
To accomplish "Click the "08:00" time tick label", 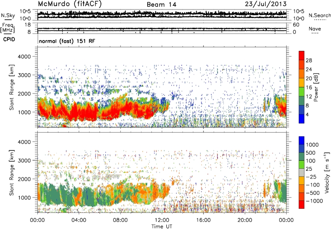I will 120,220.
